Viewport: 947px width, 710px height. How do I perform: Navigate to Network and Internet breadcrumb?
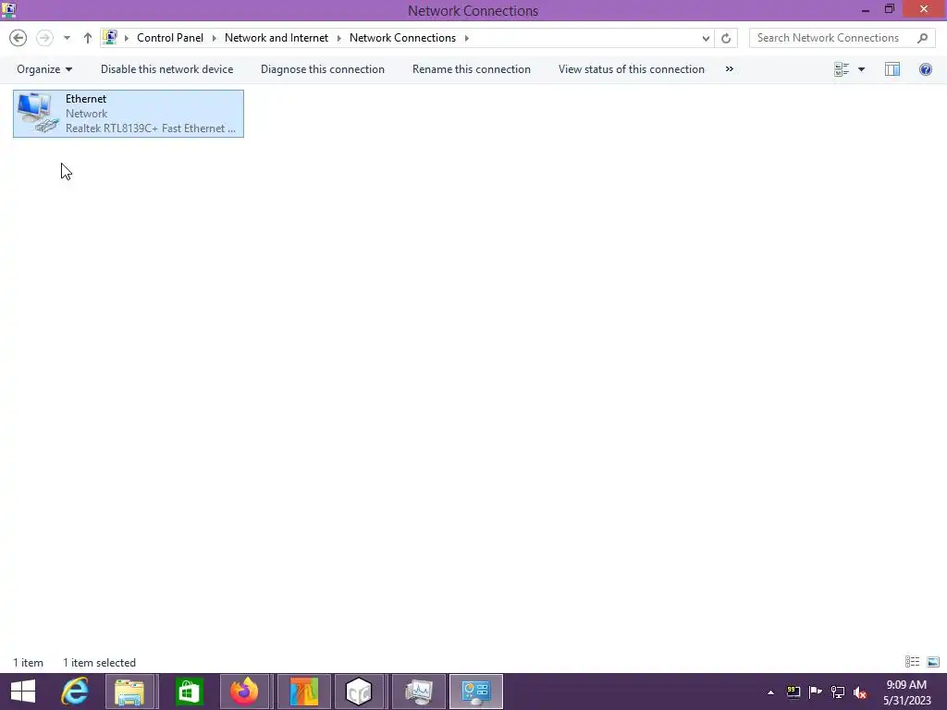point(277,37)
